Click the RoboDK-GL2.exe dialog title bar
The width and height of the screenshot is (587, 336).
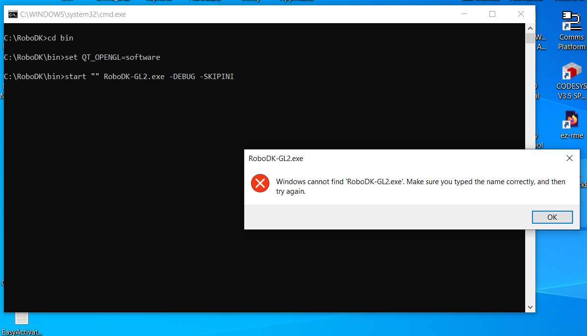tap(386, 158)
